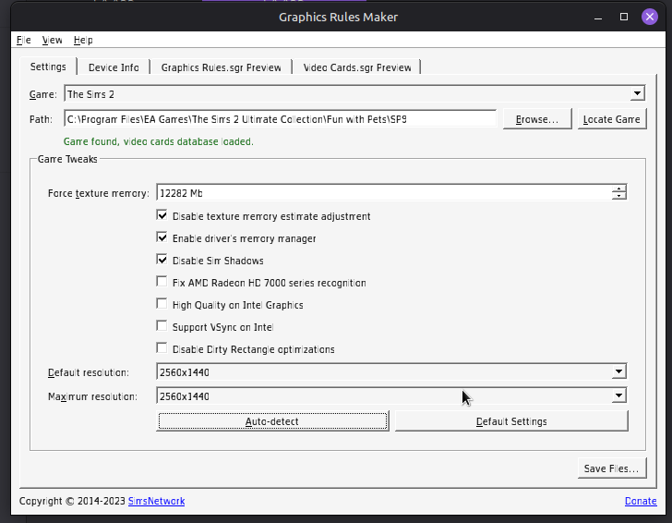Enable Support VSync on Intel
This screenshot has height=523, width=672.
(162, 326)
